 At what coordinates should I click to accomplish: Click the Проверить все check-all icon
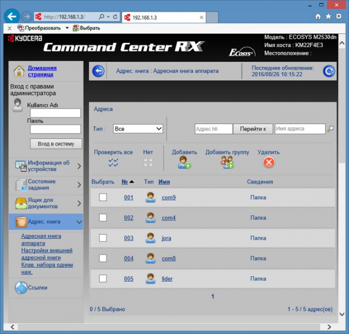point(113,162)
